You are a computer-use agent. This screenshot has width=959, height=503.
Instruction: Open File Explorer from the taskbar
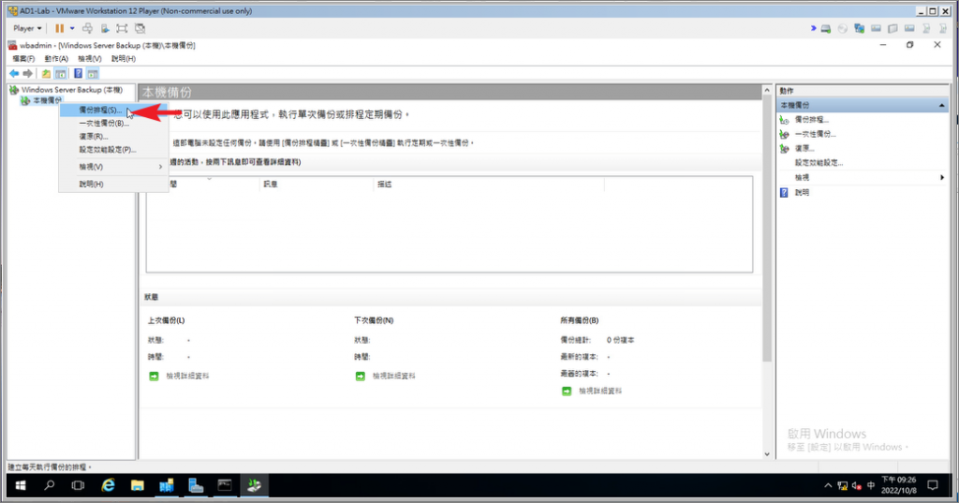[x=137, y=485]
